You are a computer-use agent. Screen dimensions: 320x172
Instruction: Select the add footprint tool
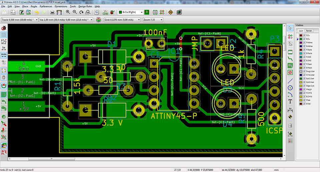coord(290,52)
